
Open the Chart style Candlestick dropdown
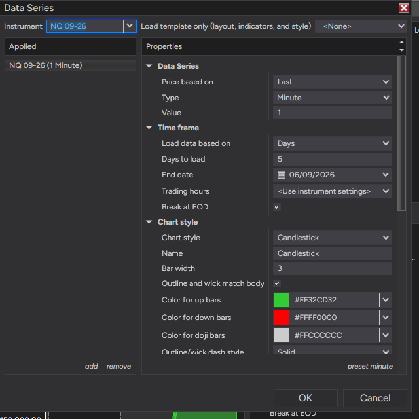point(332,238)
